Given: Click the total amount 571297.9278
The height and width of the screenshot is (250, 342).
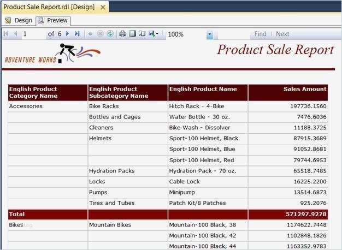Looking at the screenshot, I should pyautogui.click(x=306, y=215).
